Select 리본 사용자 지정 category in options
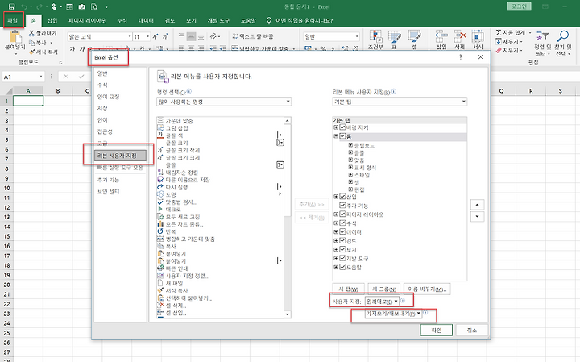This screenshot has height=362, width=580. click(x=120, y=156)
